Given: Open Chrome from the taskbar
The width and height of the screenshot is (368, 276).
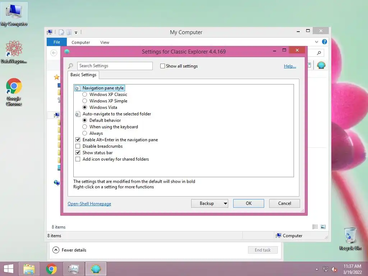Looking at the screenshot, I should [51, 269].
